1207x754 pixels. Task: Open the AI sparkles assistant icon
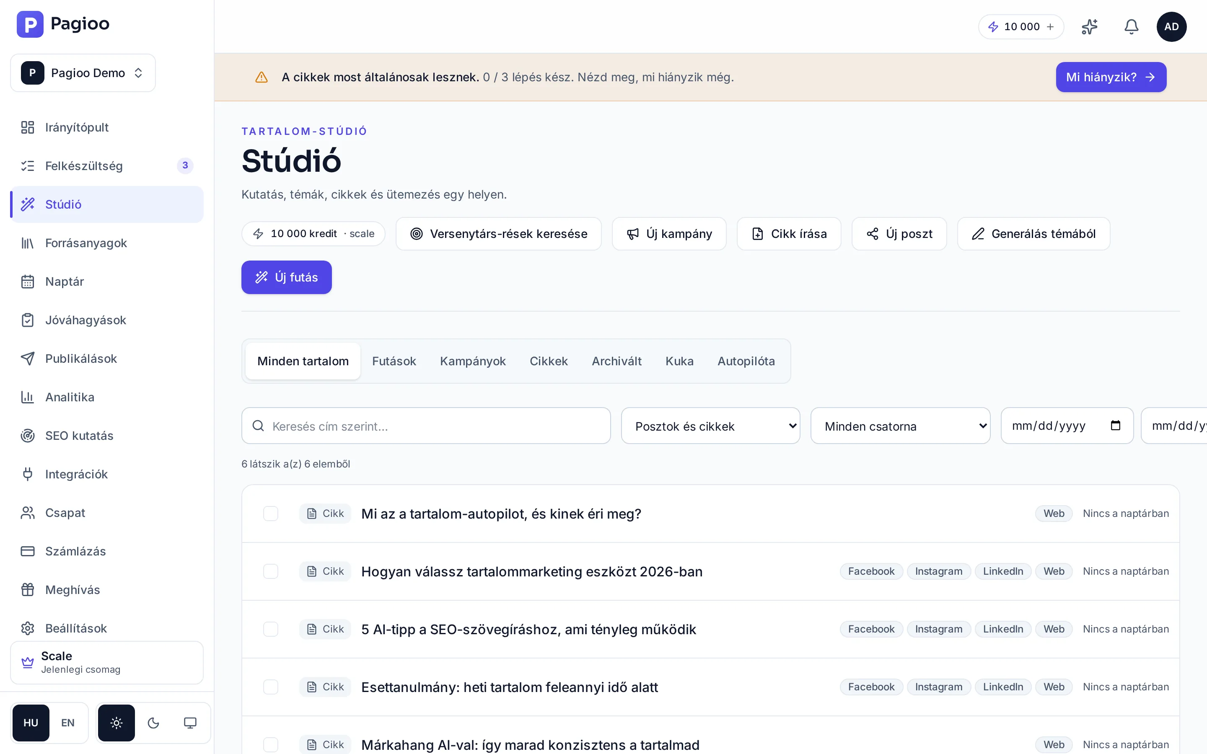1089,27
